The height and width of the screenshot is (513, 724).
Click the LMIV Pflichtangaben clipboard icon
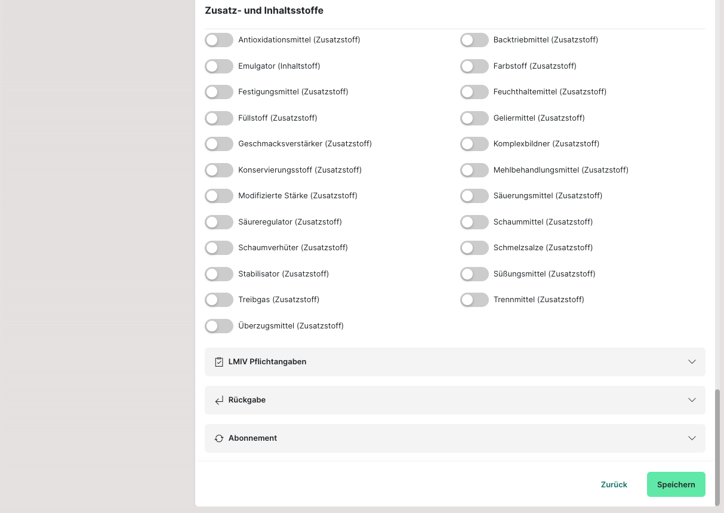coord(219,362)
